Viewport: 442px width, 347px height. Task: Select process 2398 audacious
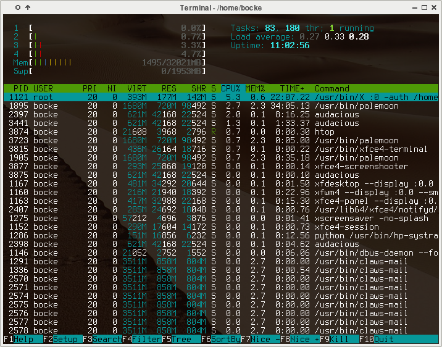point(221,244)
